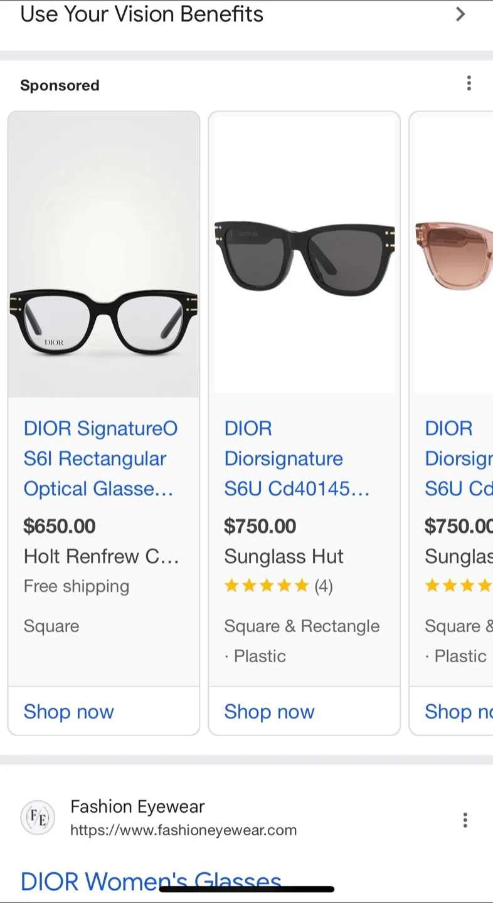The width and height of the screenshot is (493, 903).
Task: Tap the chevron next to Use Your Vision Benefits
Action: click(x=460, y=14)
